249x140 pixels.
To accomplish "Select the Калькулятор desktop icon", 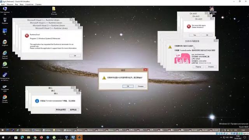I will [x=5, y=77].
